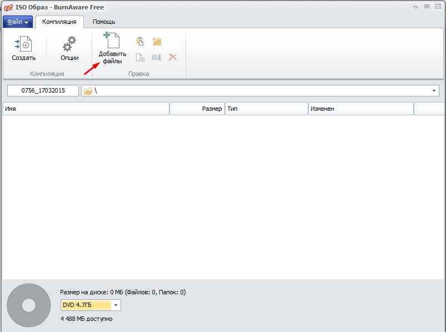446x332 pixels.
Task: Sort by the Имя column header
Action: (x=86, y=109)
